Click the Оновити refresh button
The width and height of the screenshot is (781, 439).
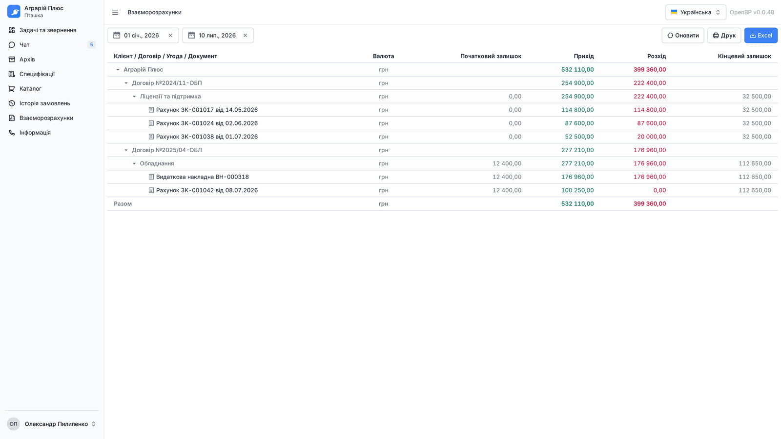683,35
